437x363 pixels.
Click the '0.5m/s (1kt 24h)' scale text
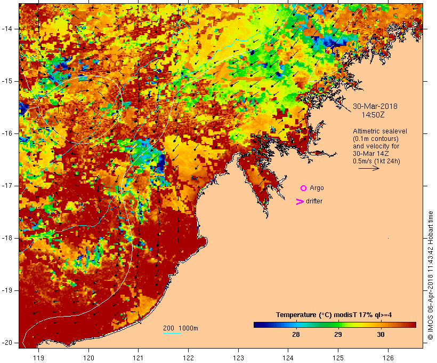pos(376,161)
